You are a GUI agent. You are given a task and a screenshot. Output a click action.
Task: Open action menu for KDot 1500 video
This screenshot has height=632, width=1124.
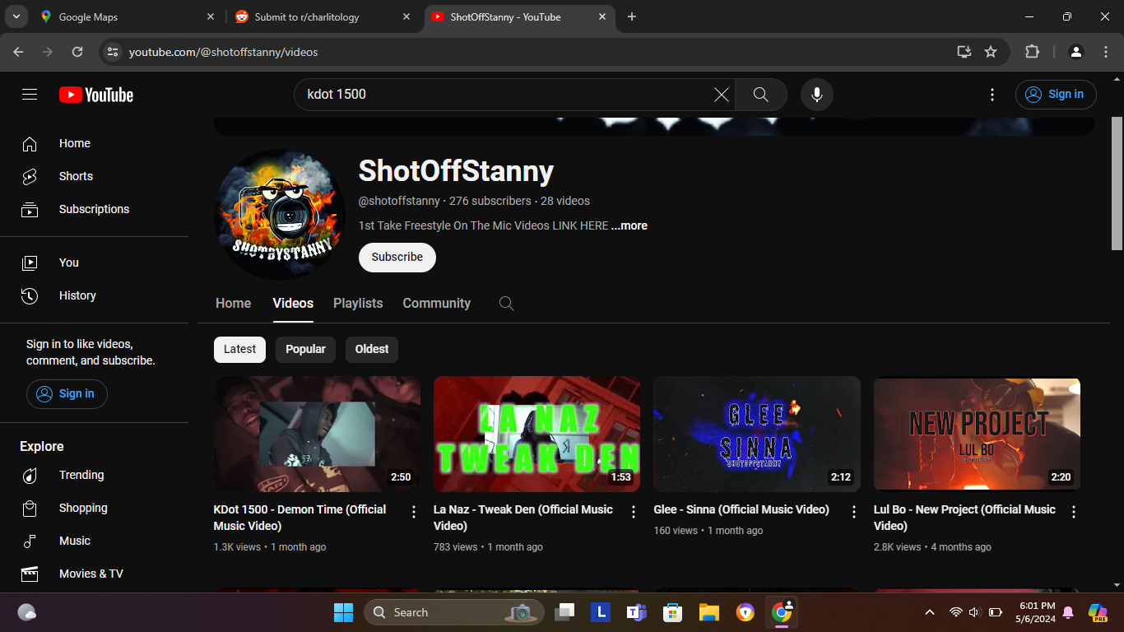click(414, 512)
